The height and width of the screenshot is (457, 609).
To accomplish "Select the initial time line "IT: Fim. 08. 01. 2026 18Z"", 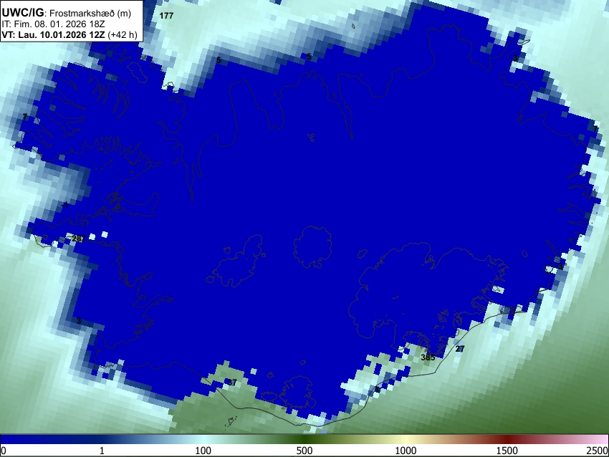I will (53, 24).
